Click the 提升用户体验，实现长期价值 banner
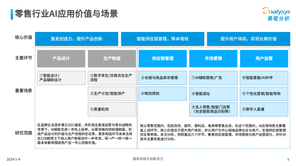Viewport: 296px width, 166px height. click(x=248, y=39)
